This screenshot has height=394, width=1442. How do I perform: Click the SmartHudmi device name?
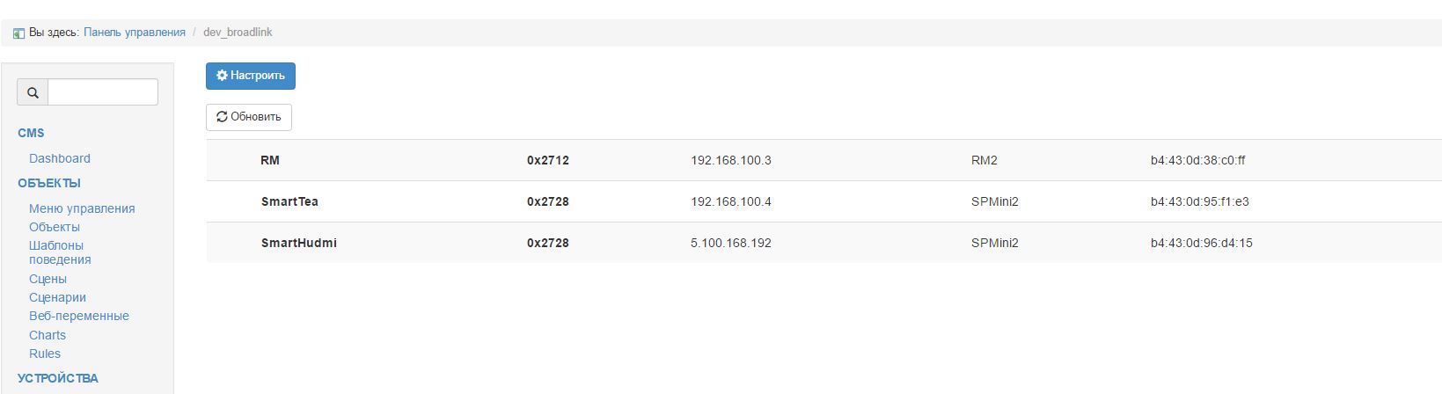[299, 243]
